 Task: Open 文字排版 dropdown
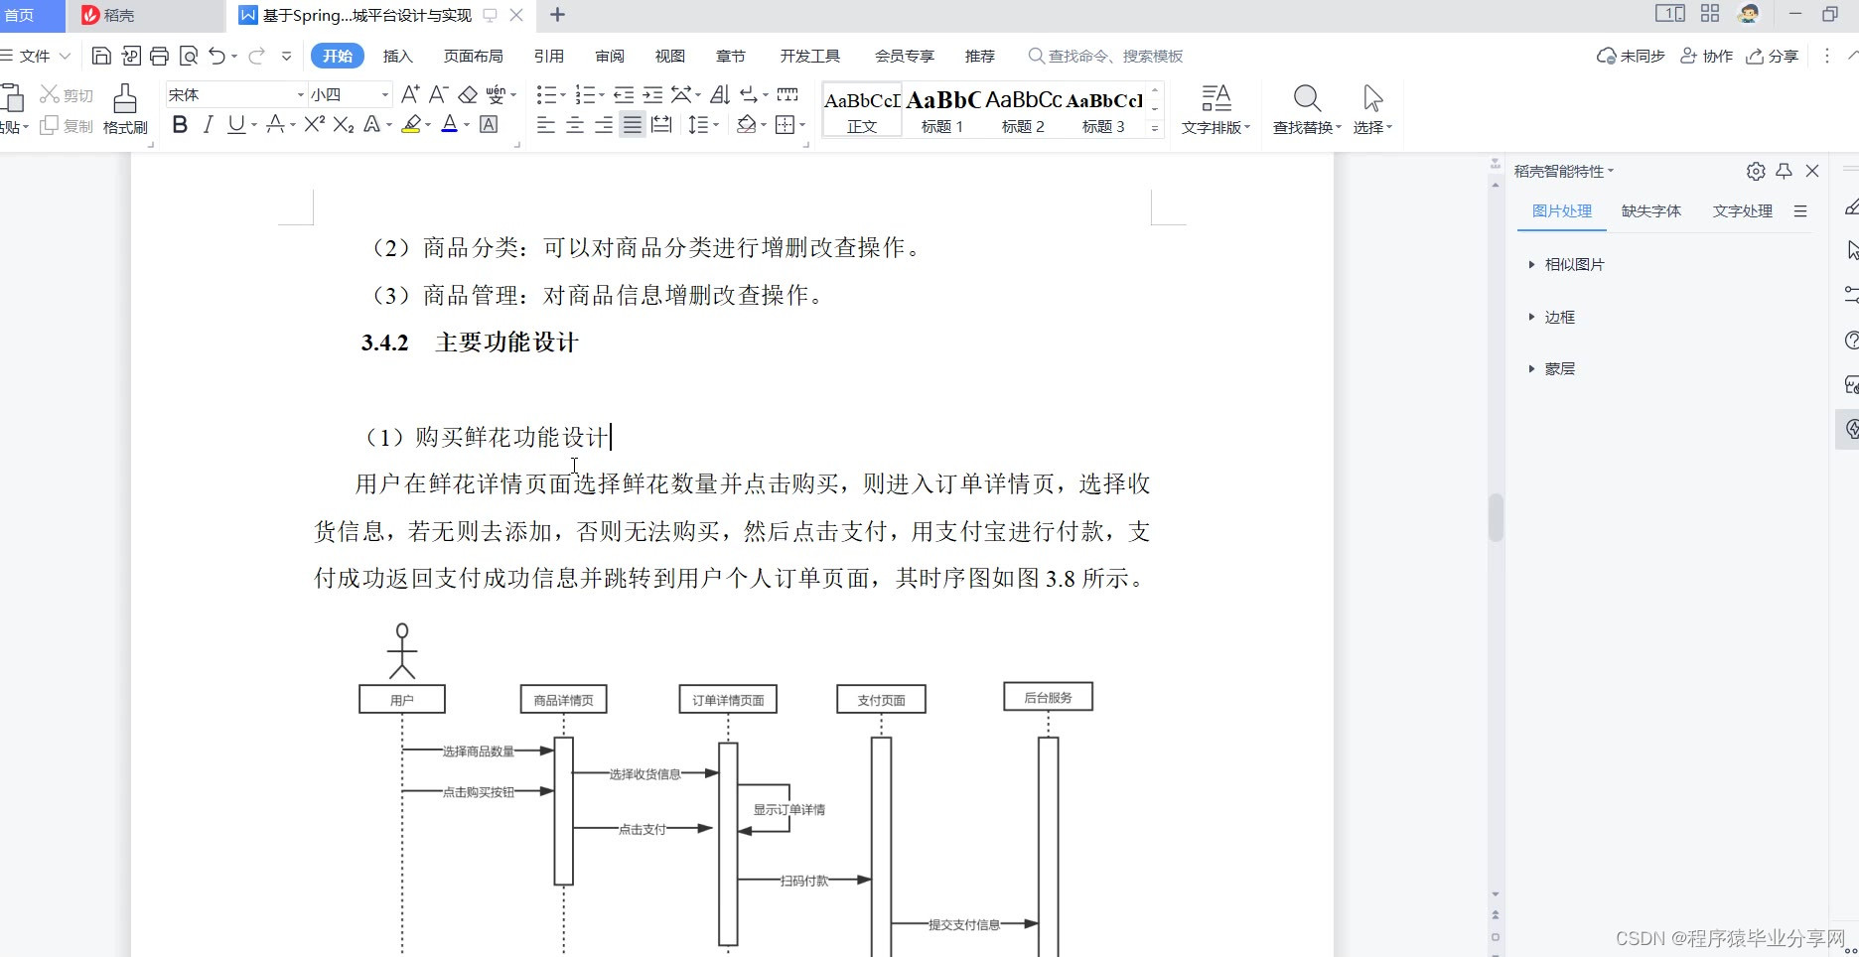[1215, 109]
